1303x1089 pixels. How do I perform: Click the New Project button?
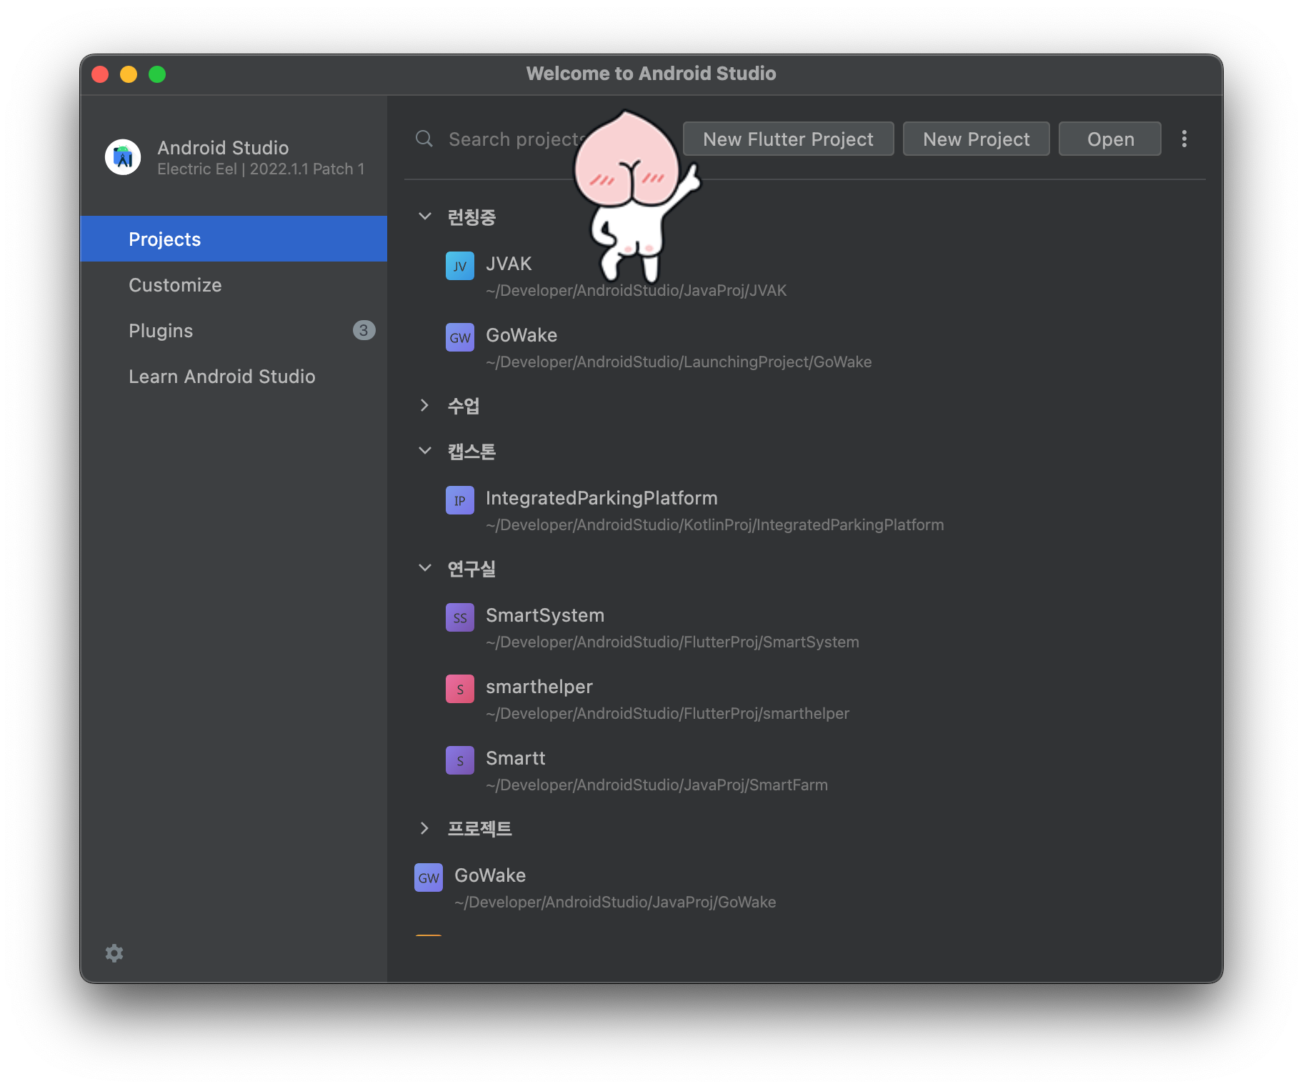(976, 139)
